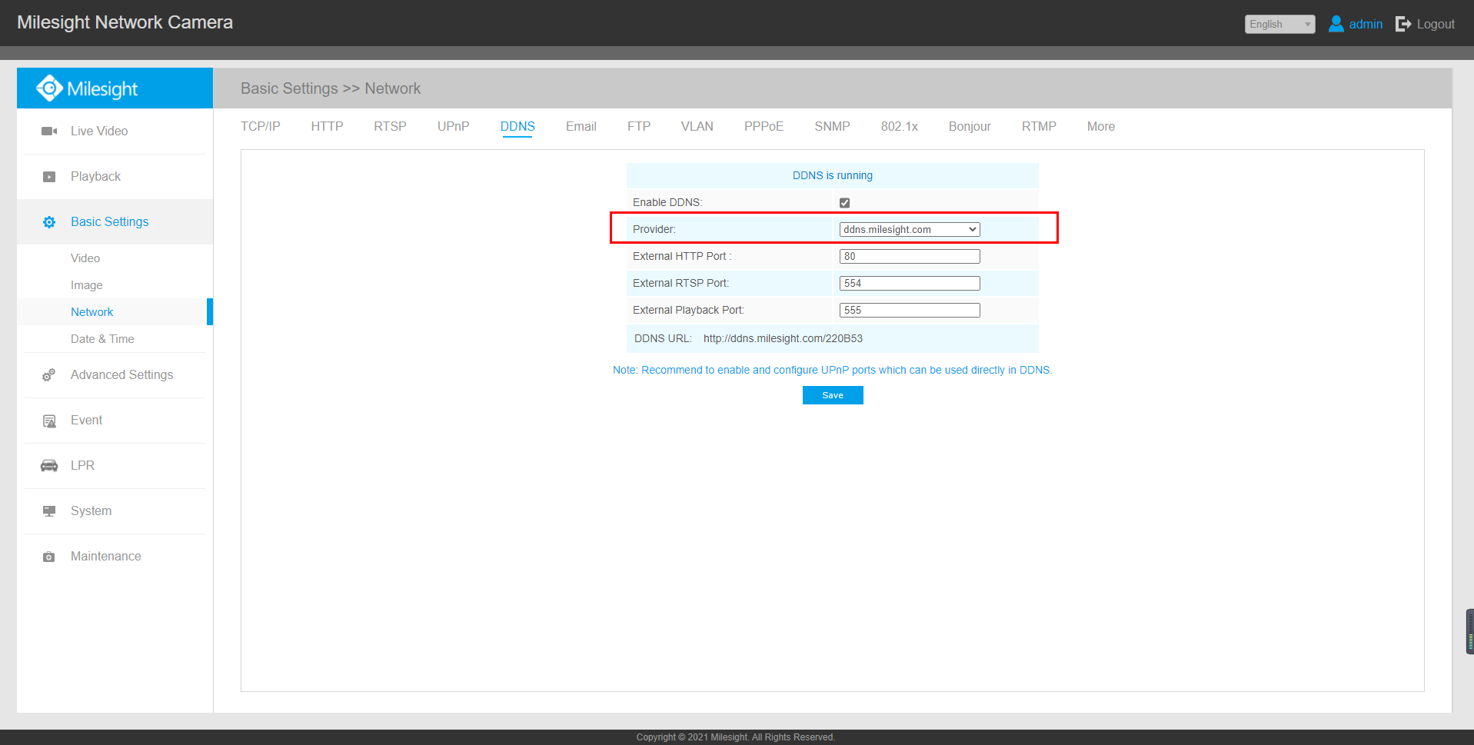Uncheck the Enable DDNS checkbox

click(x=844, y=203)
